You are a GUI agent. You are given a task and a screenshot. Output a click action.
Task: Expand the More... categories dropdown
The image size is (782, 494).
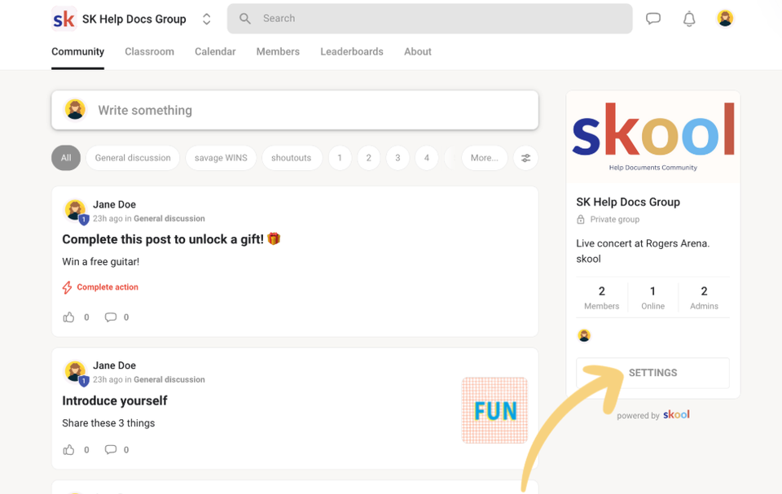pyautogui.click(x=484, y=158)
